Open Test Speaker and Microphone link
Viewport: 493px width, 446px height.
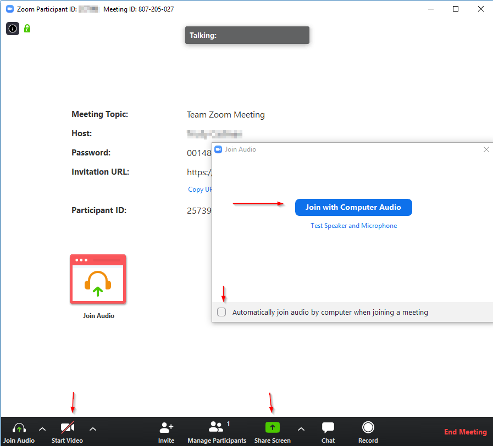[x=354, y=226]
